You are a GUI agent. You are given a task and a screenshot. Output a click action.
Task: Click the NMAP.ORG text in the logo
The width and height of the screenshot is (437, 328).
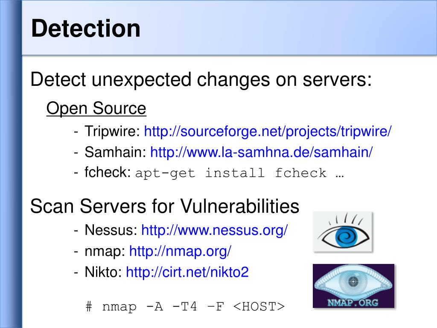pos(353,303)
